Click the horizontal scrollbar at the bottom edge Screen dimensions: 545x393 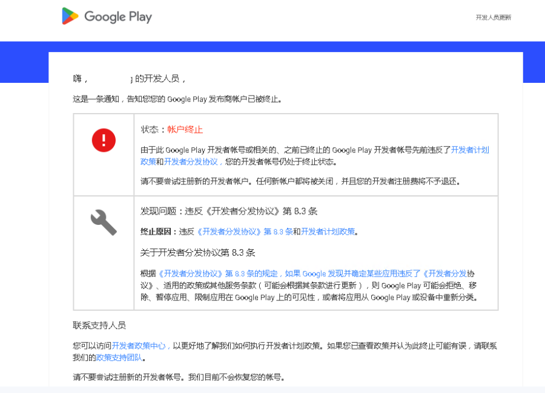click(x=272, y=391)
